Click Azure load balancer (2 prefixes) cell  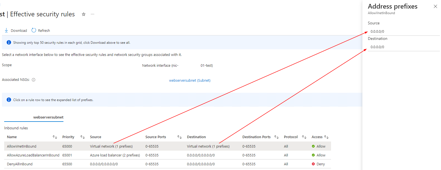[115, 155]
